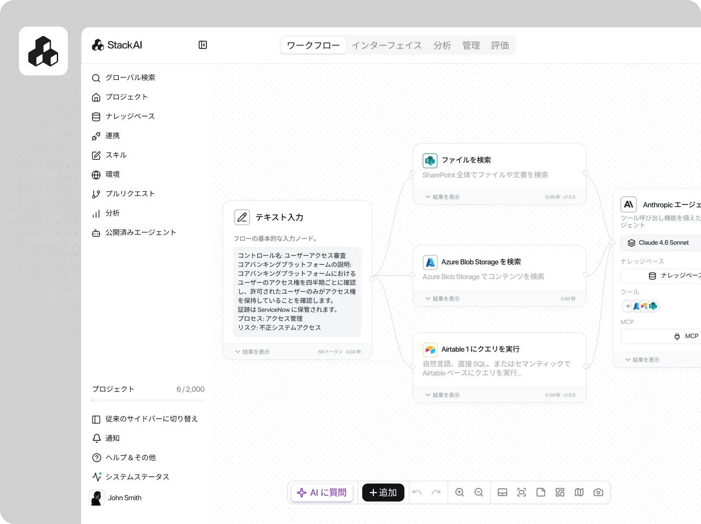
Task: Click the テキスト入力 node output connector
Action: click(x=372, y=279)
